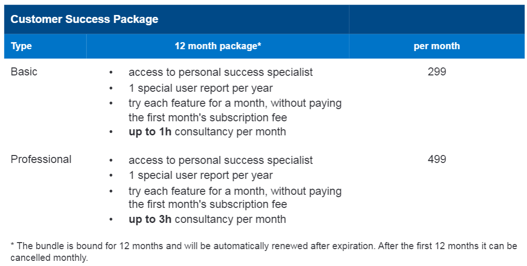Viewport: 527px width, 266px height.
Task: Click Professional's 'the first month's subscription fee' line
Action: [208, 204]
